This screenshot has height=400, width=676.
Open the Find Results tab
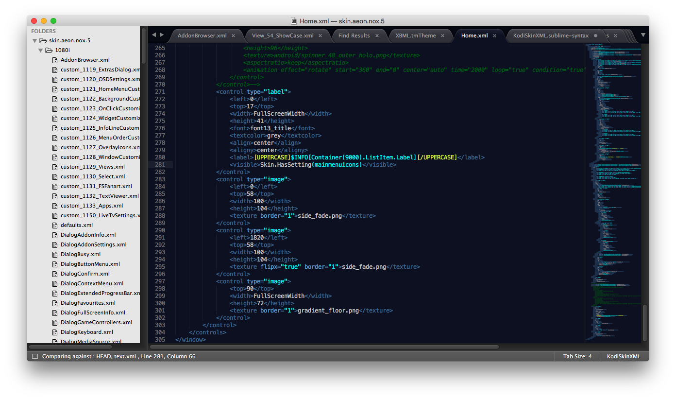pos(354,35)
